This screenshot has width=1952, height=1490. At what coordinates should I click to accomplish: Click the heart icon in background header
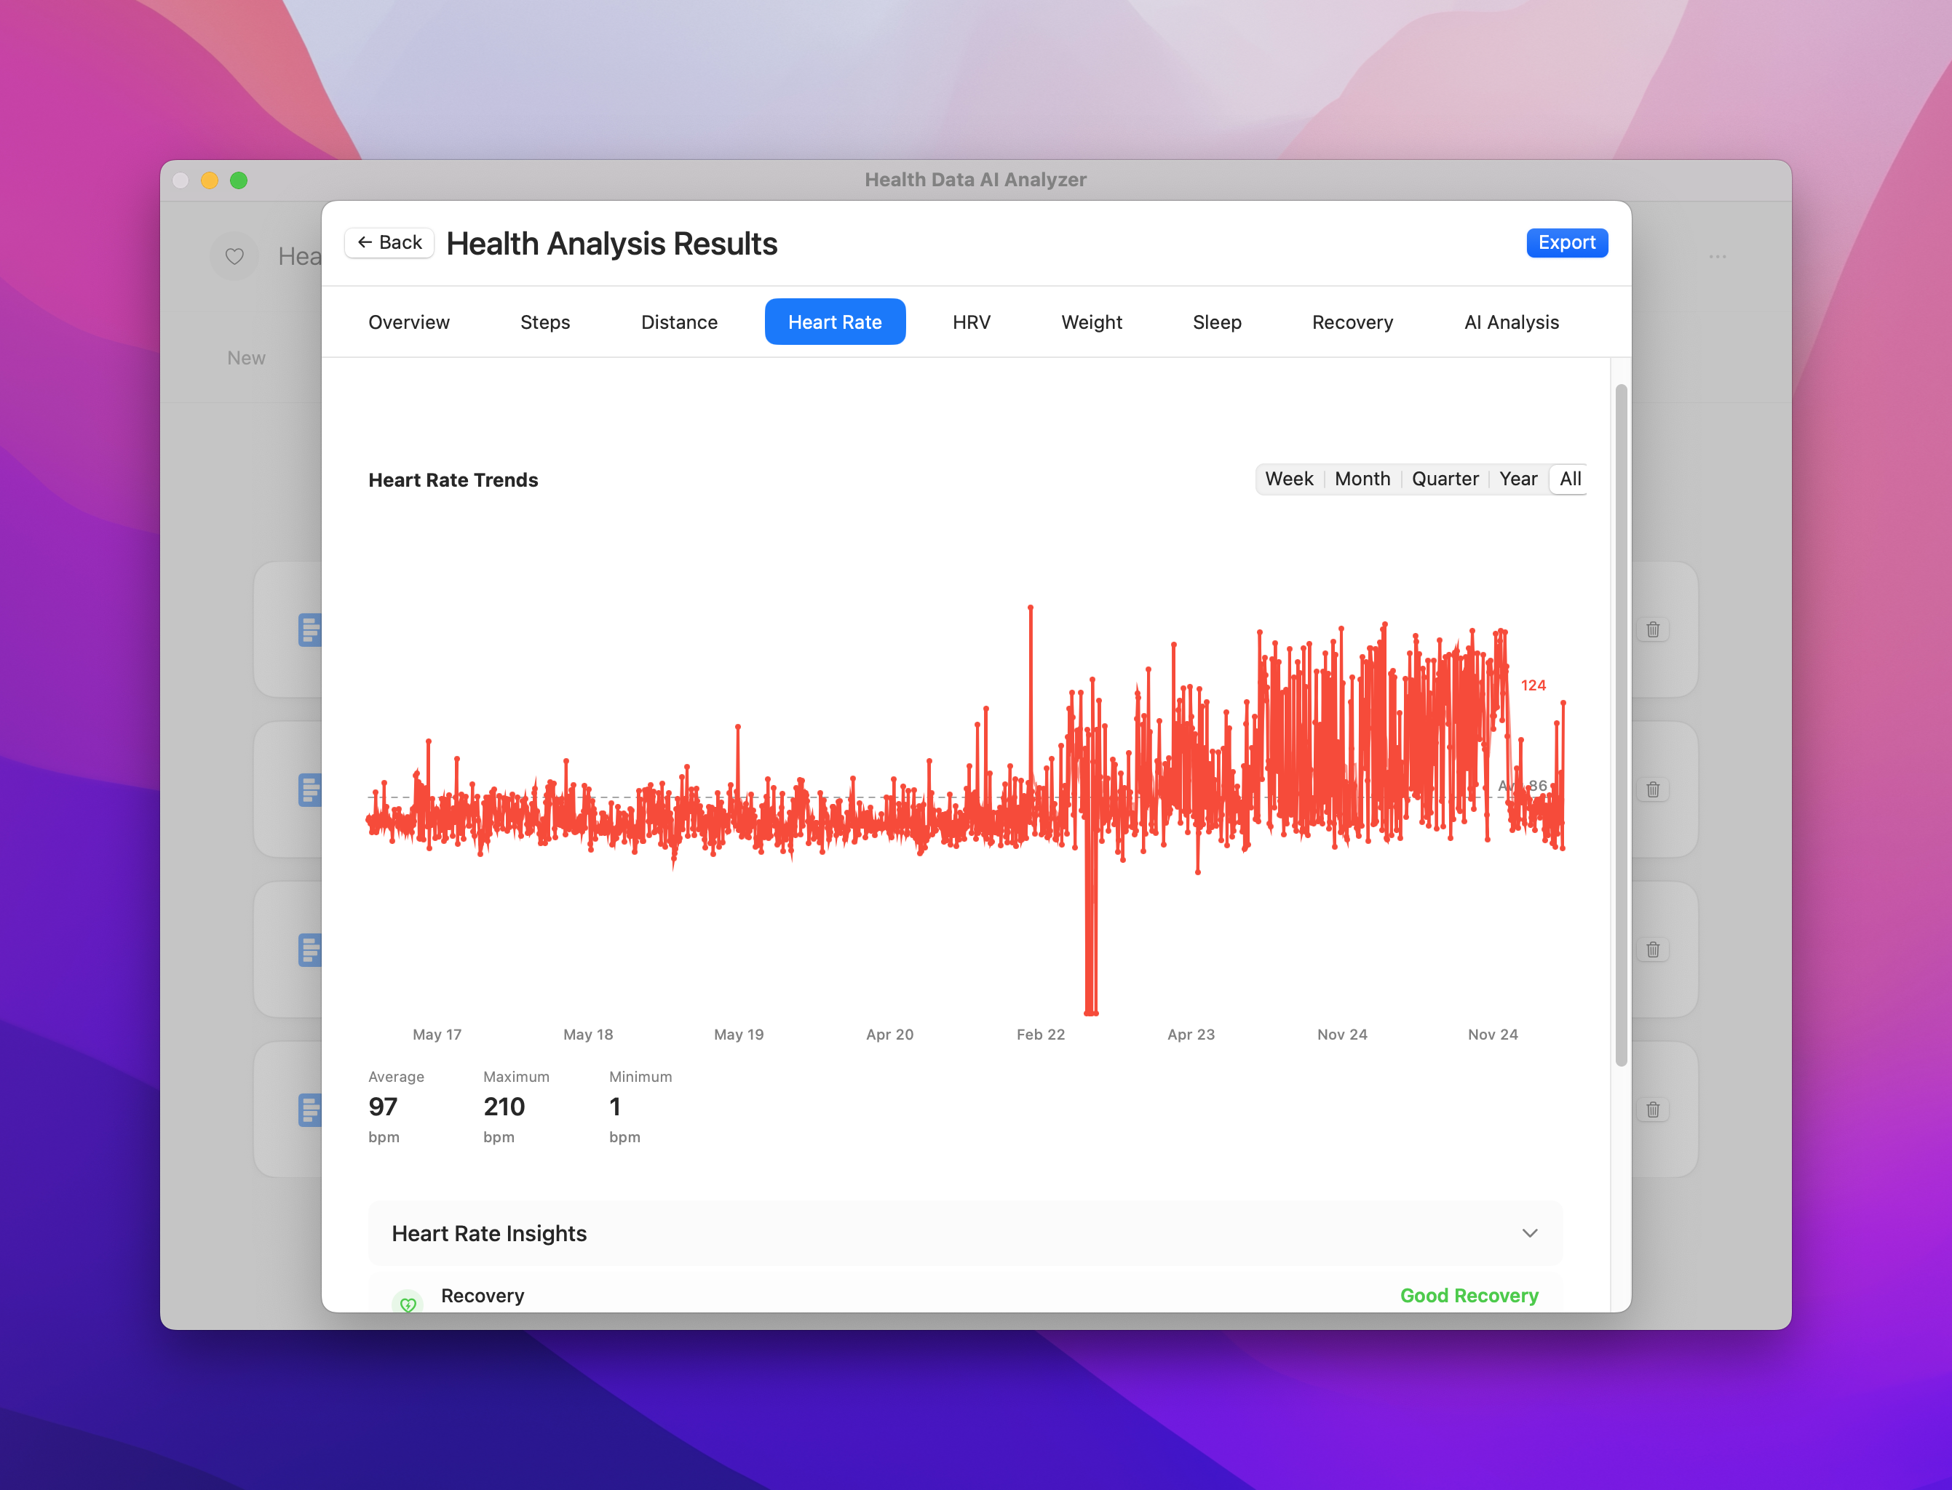(x=234, y=256)
